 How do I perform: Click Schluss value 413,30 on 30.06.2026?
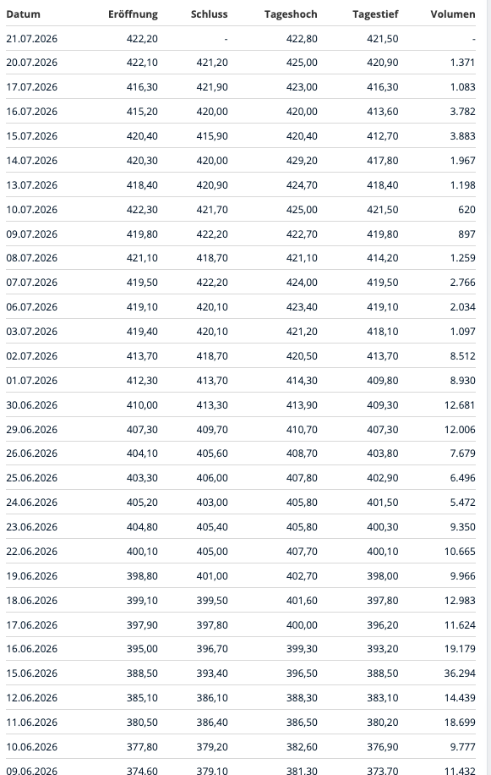coord(212,404)
